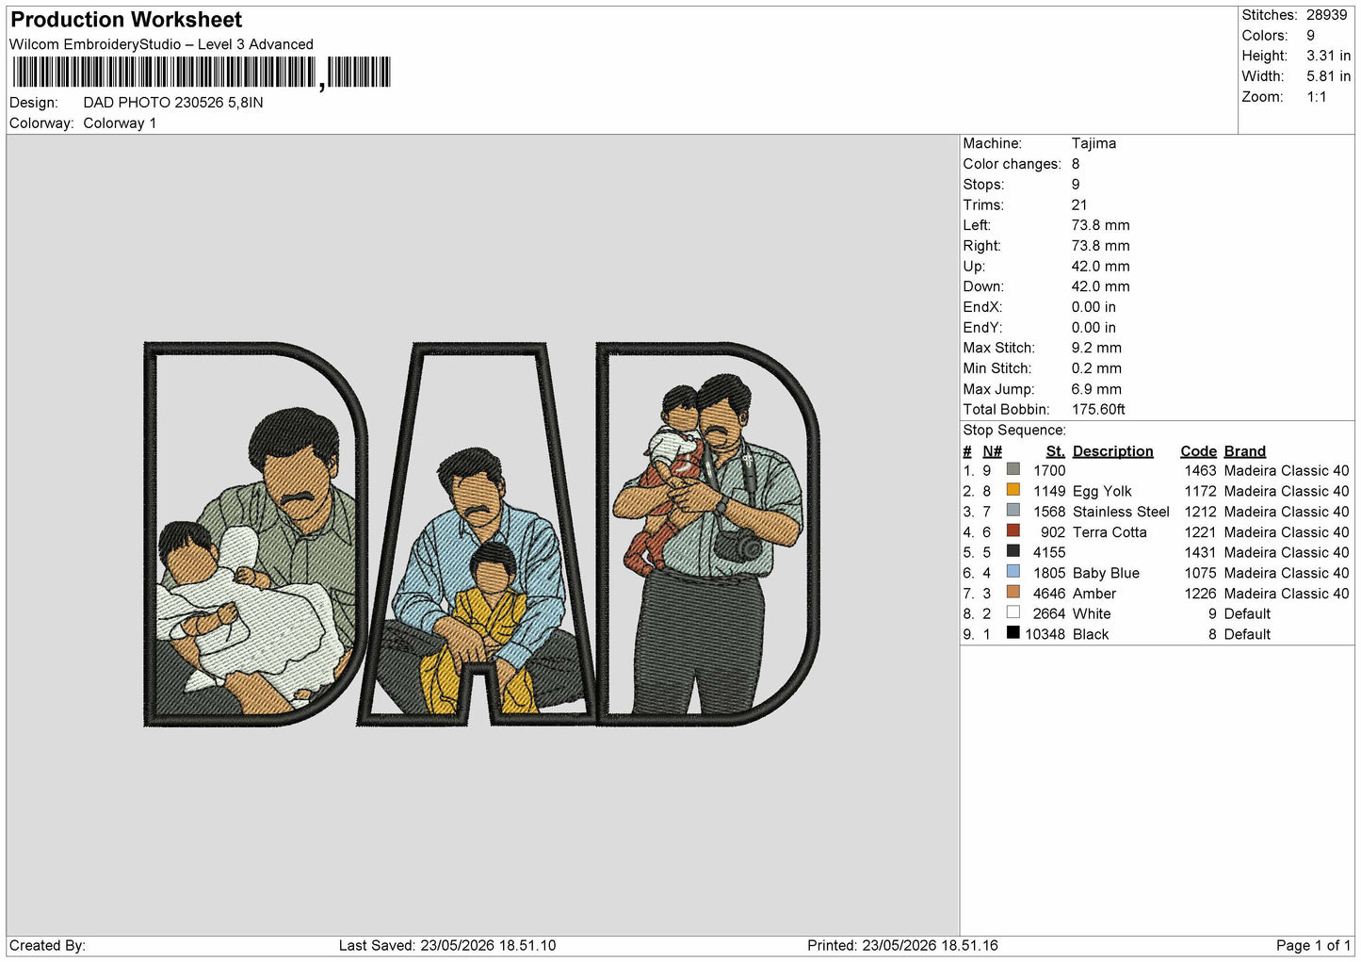
Task: Click the stitch count 10348 for Black
Action: click(1045, 635)
